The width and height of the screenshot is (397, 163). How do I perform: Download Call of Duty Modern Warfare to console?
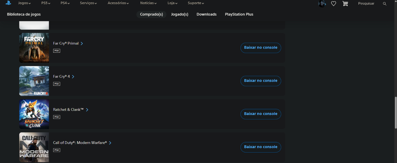pos(261,147)
